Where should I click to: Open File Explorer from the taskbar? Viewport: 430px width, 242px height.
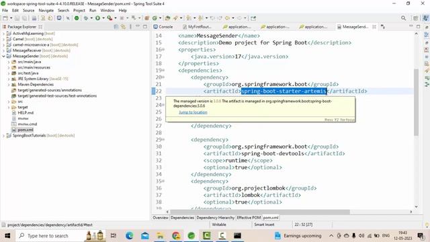(160, 235)
